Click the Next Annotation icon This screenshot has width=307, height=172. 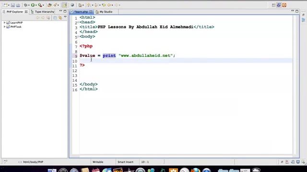pyautogui.click(x=89, y=5)
